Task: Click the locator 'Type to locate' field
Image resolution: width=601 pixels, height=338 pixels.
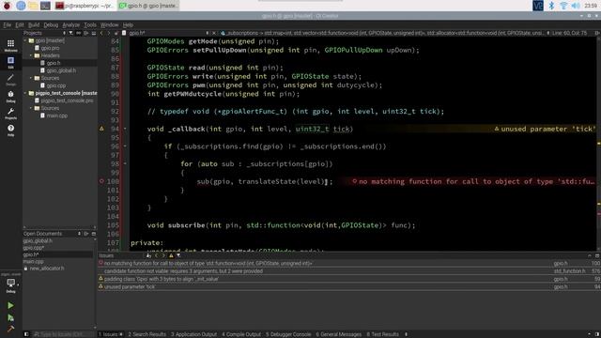Action: click(63, 334)
